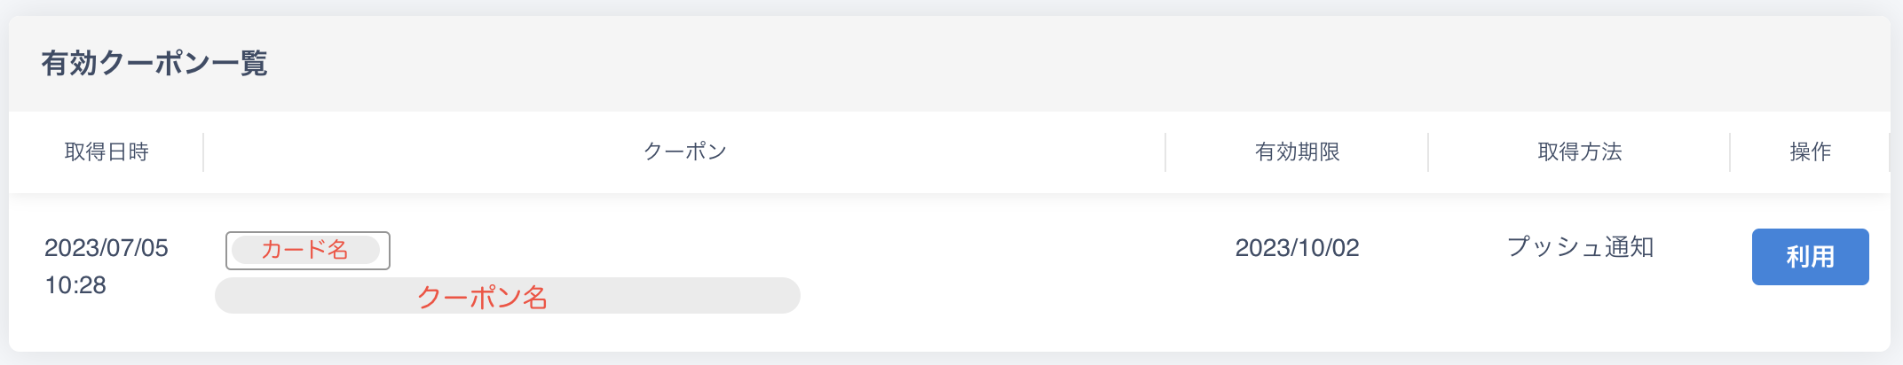Click the プッシュ通知 acquisition method cell
1903x365 pixels.
coord(1580,247)
